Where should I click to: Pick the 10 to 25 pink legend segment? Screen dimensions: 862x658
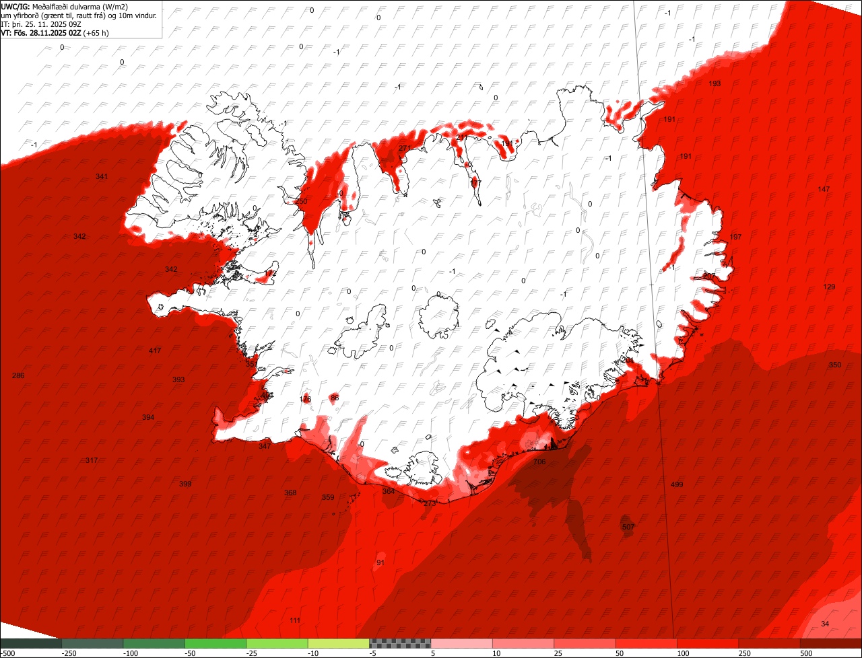(x=523, y=643)
